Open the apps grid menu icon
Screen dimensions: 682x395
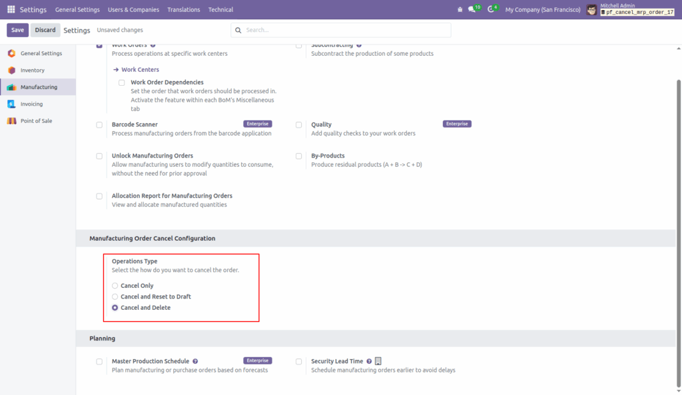10,9
